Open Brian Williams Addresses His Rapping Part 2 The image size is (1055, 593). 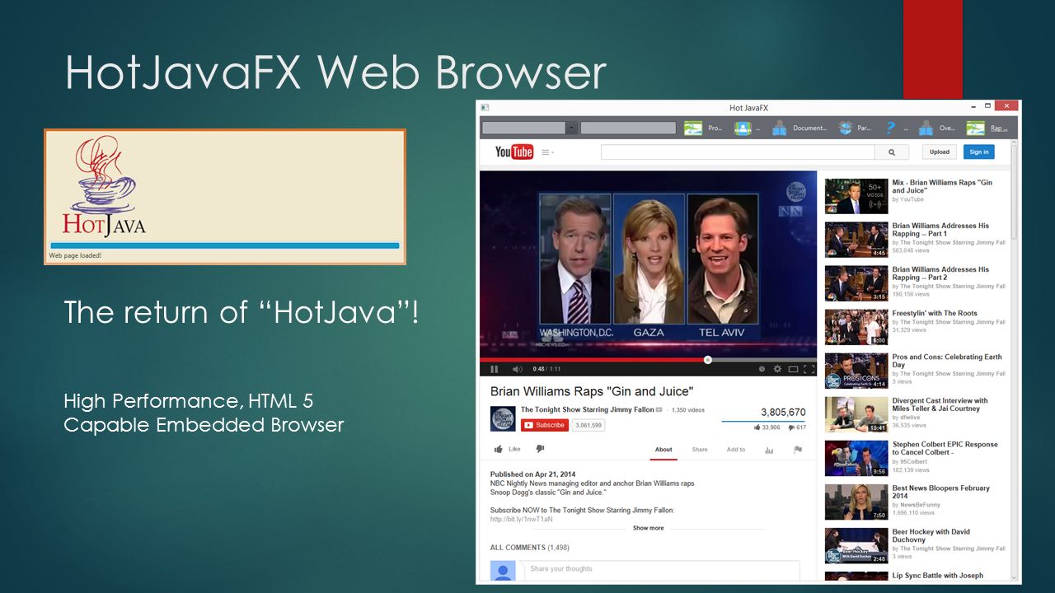point(940,273)
